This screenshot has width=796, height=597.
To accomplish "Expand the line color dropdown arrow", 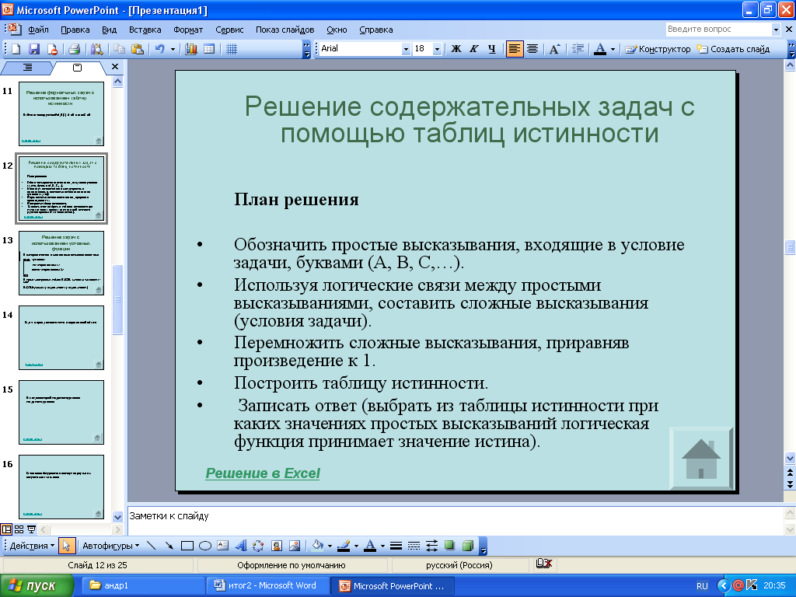I will (356, 546).
